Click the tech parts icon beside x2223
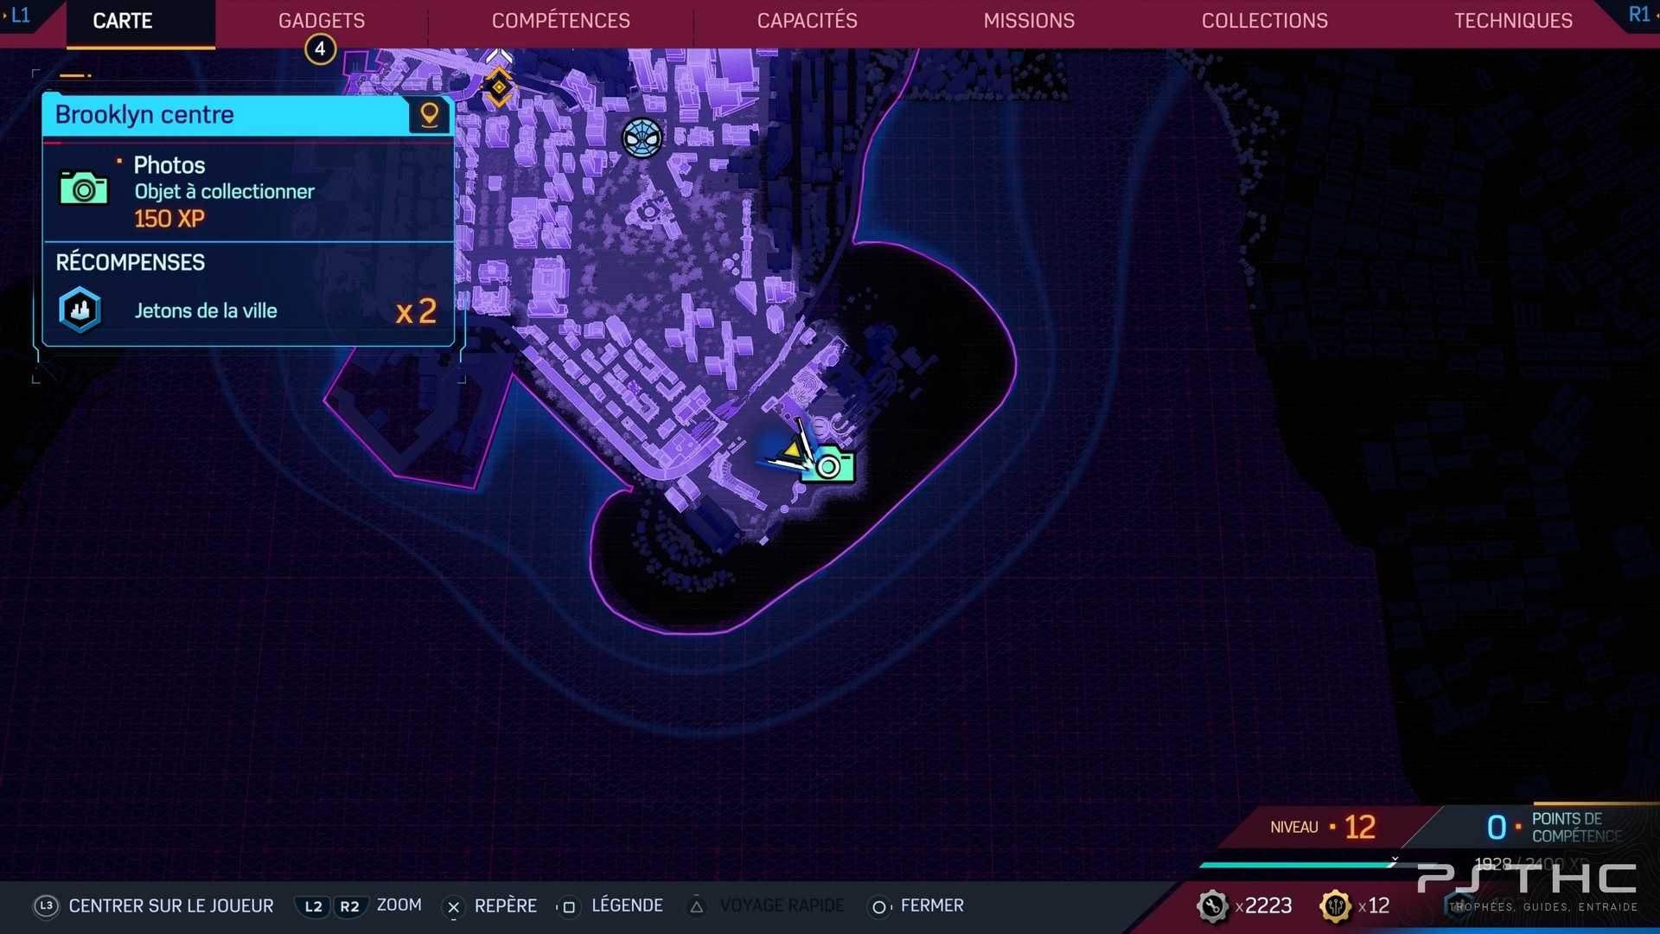Viewport: 1660px width, 934px height. [1213, 905]
